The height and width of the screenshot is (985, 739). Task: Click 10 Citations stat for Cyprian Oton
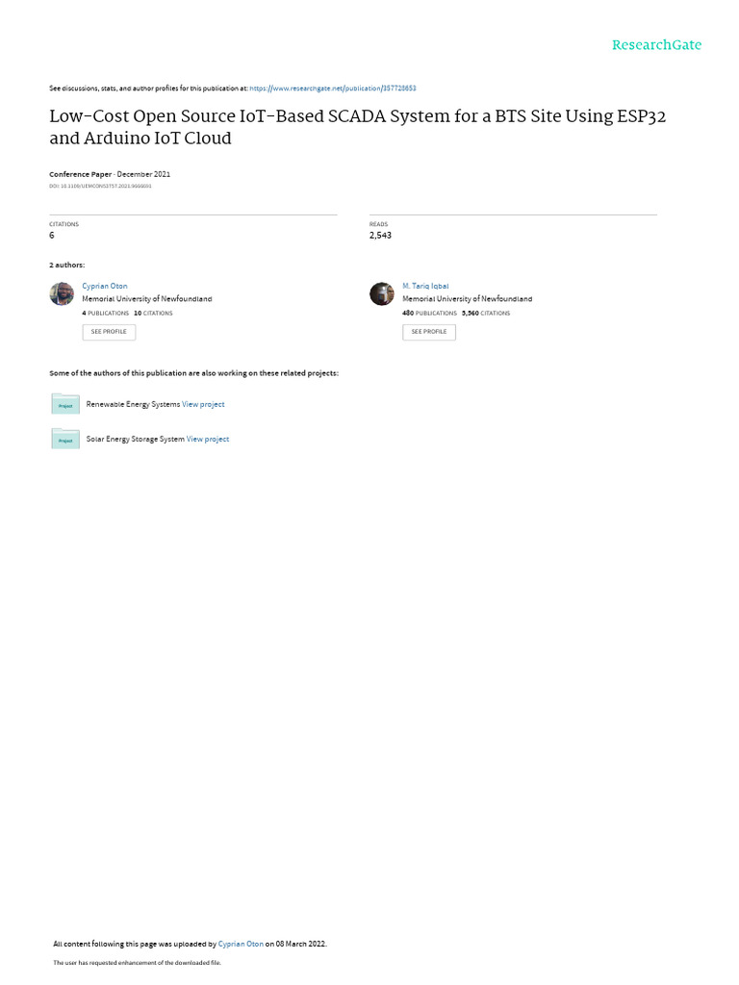point(153,313)
